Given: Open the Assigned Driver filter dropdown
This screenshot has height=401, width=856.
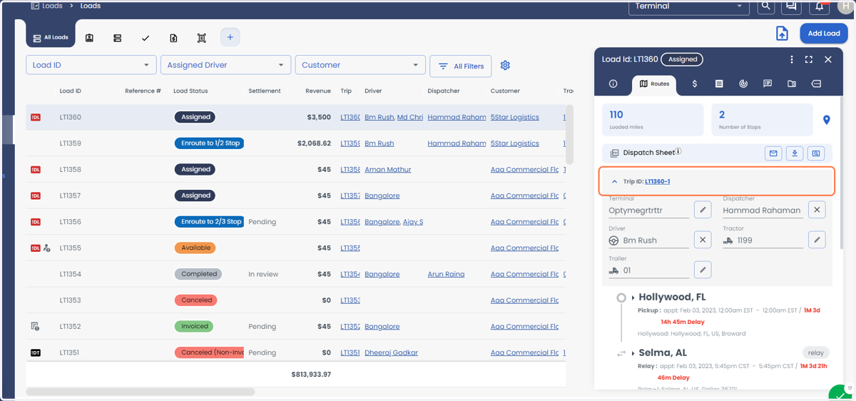Looking at the screenshot, I should (x=225, y=65).
